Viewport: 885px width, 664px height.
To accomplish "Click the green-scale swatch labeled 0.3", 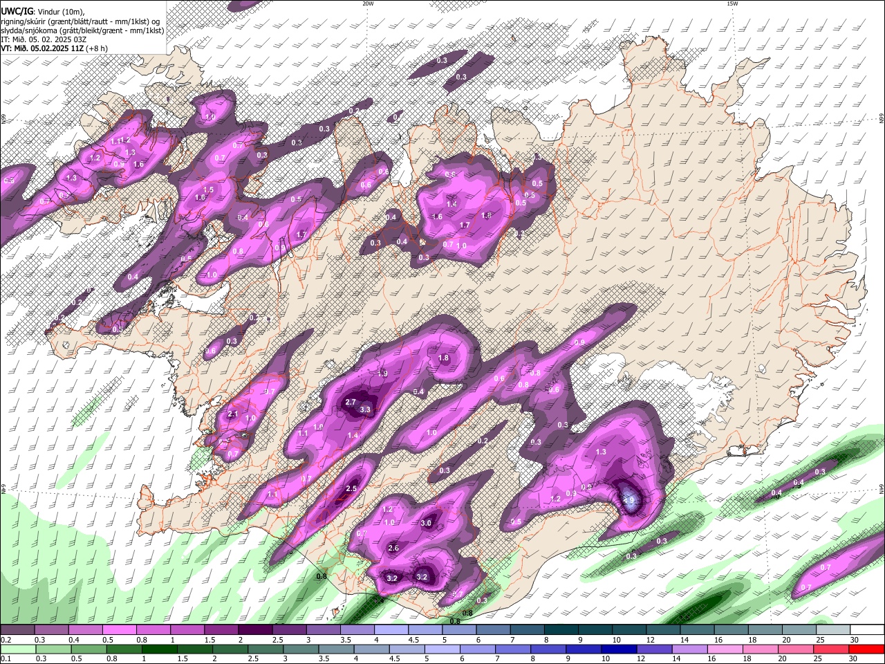I will [55, 650].
